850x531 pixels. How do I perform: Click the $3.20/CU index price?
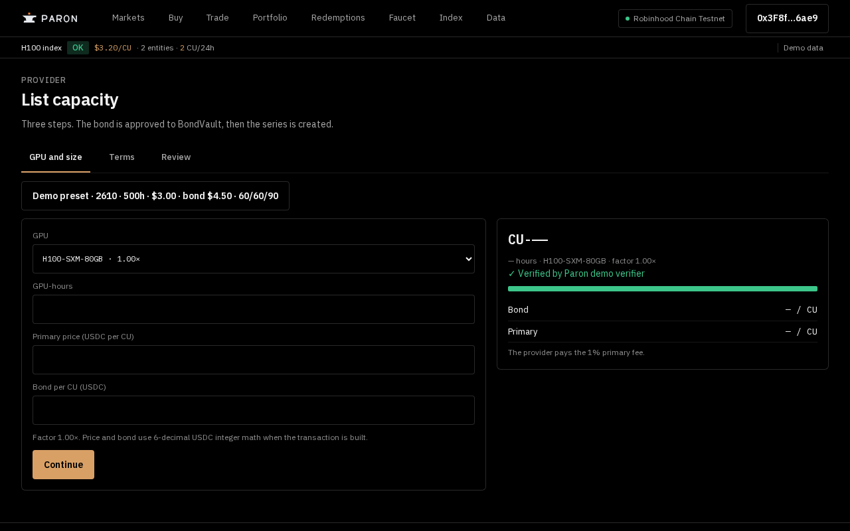[x=113, y=48]
